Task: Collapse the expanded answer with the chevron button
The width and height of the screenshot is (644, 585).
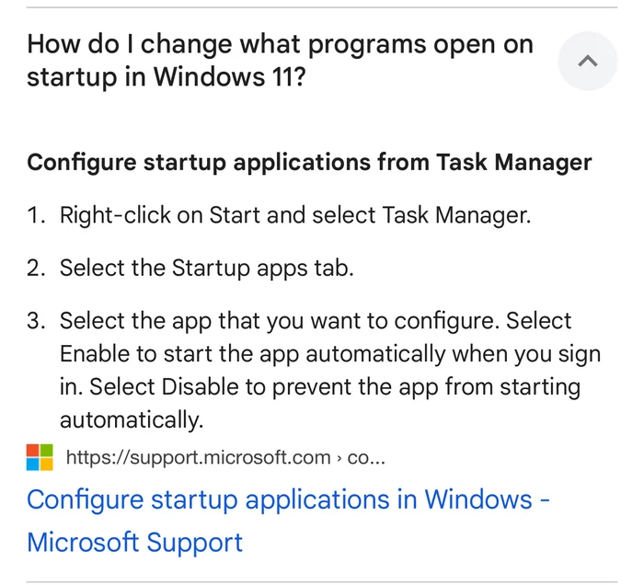Action: [x=587, y=61]
